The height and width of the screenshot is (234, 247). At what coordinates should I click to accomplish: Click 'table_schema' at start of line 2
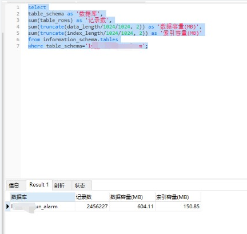46,14
